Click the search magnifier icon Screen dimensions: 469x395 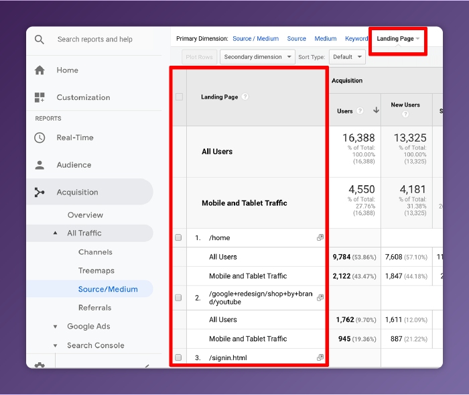pos(40,39)
